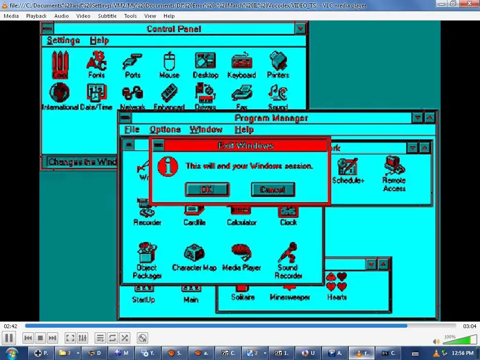480x360 pixels.
Task: Open the Playback menu
Action: point(37,16)
